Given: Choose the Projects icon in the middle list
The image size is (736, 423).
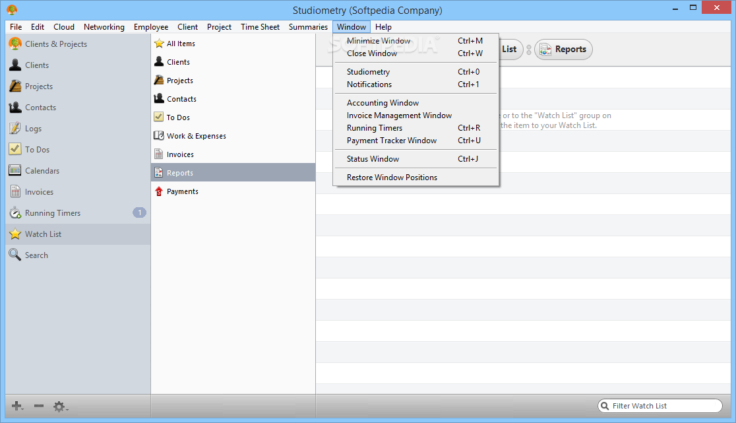Looking at the screenshot, I should coord(159,81).
